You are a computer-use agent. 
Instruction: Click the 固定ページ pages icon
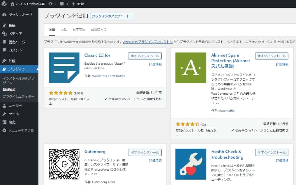(x=4, y=42)
